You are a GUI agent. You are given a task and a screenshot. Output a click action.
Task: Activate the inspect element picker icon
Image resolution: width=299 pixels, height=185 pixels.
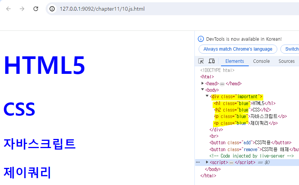[x=201, y=61]
